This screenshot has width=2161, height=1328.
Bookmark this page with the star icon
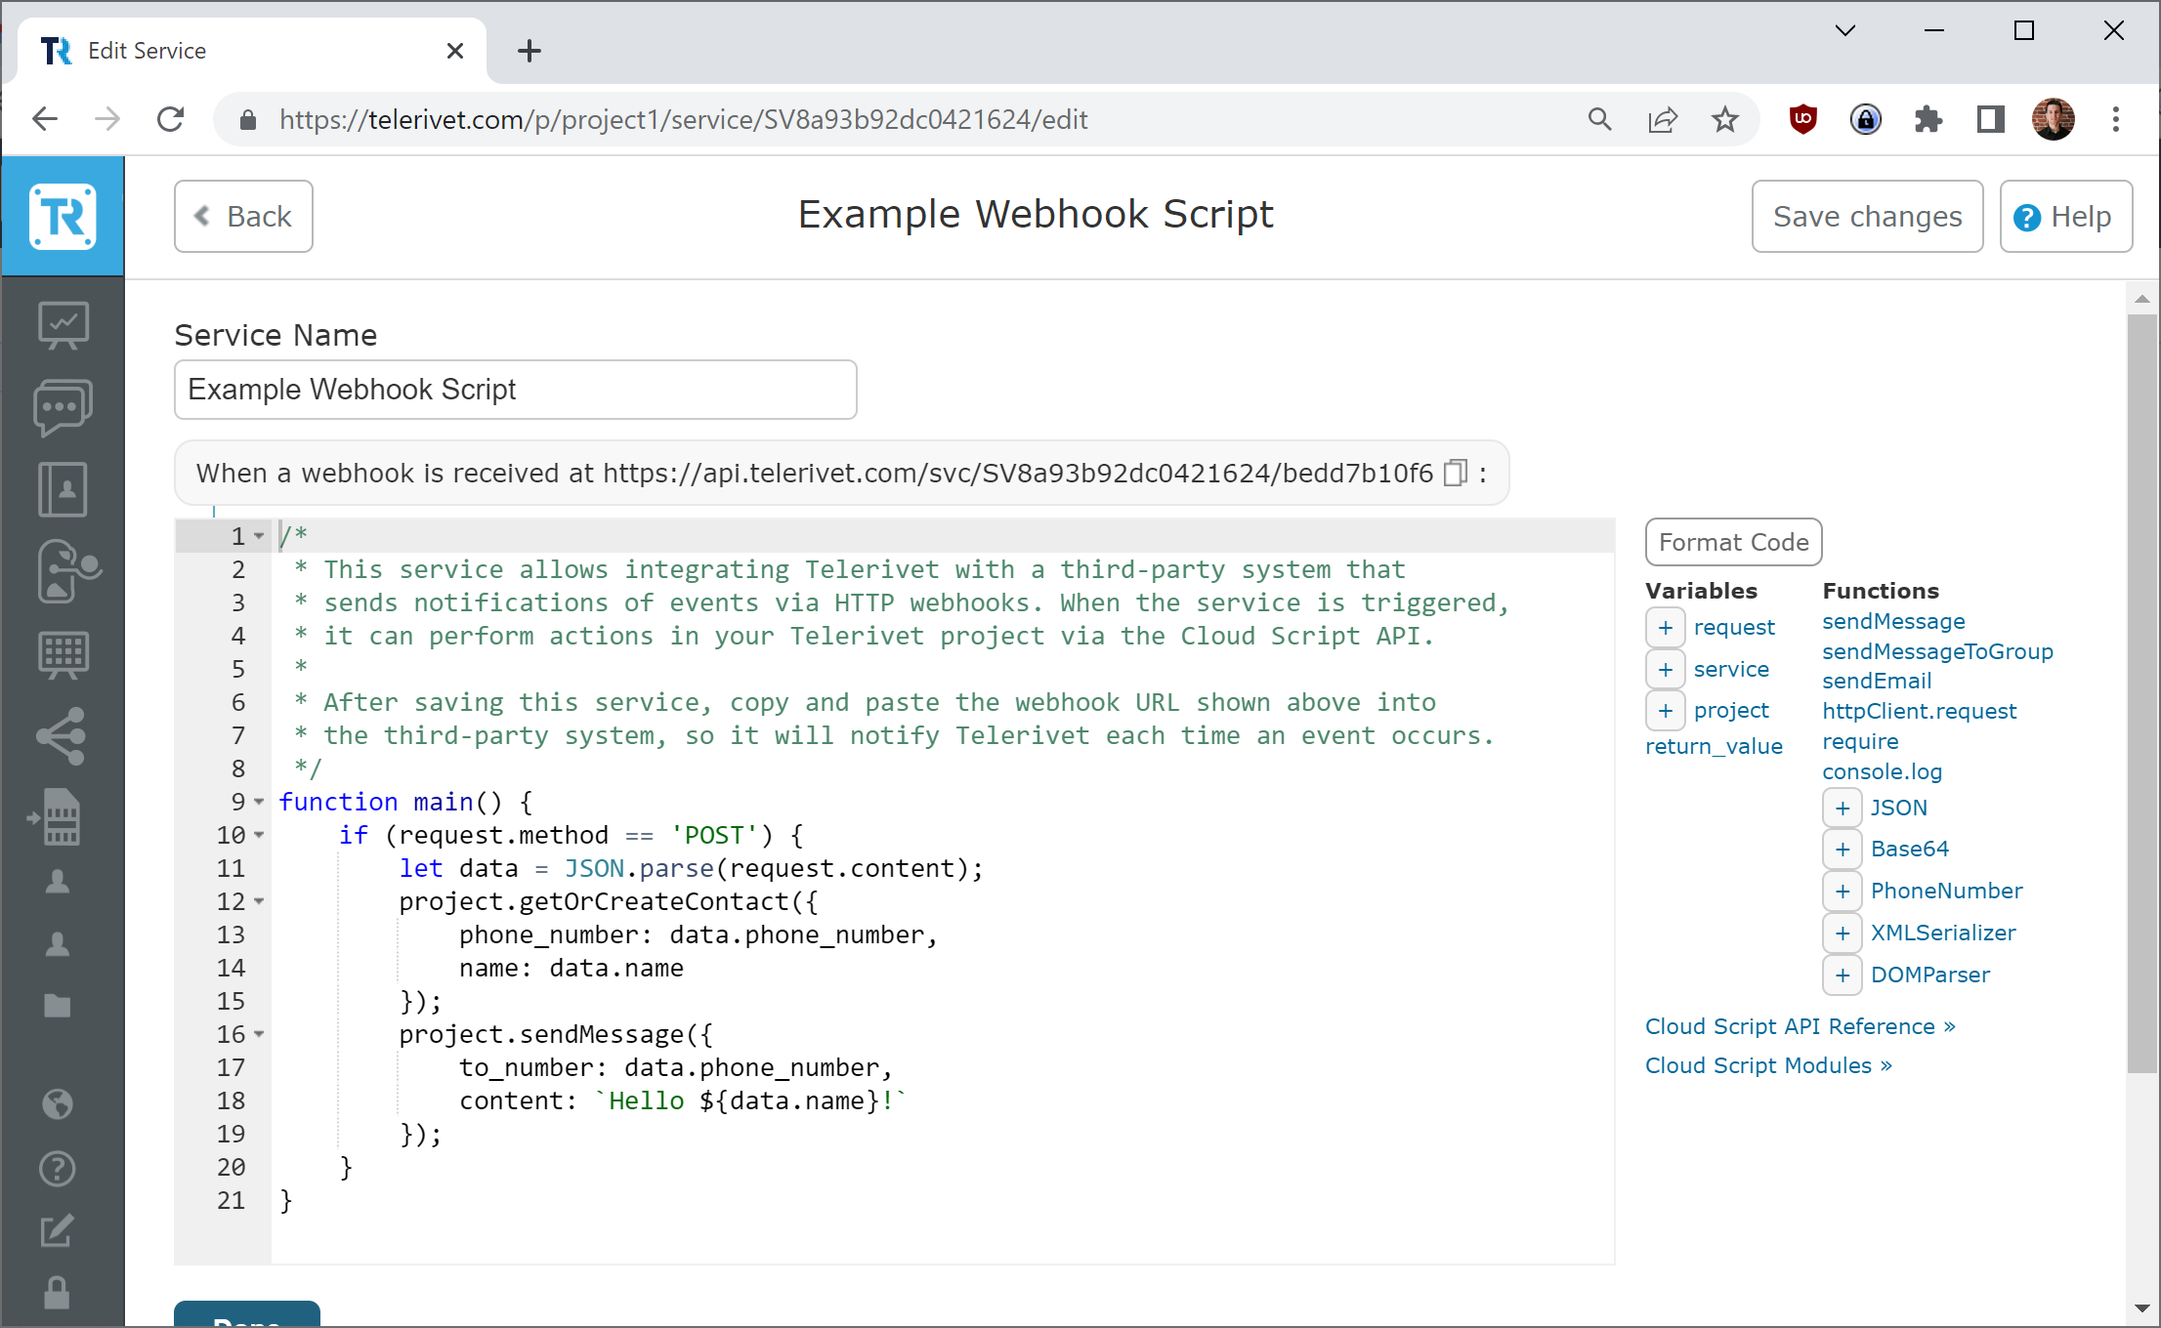(x=1725, y=119)
